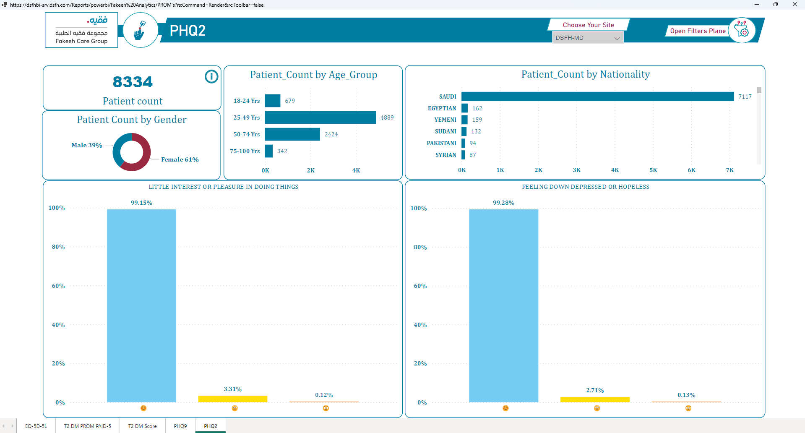This screenshot has height=433, width=805.
Task: Click the Male 39% label
Action: pos(87,145)
